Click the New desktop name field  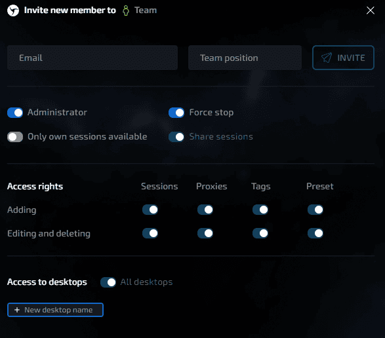click(55, 310)
